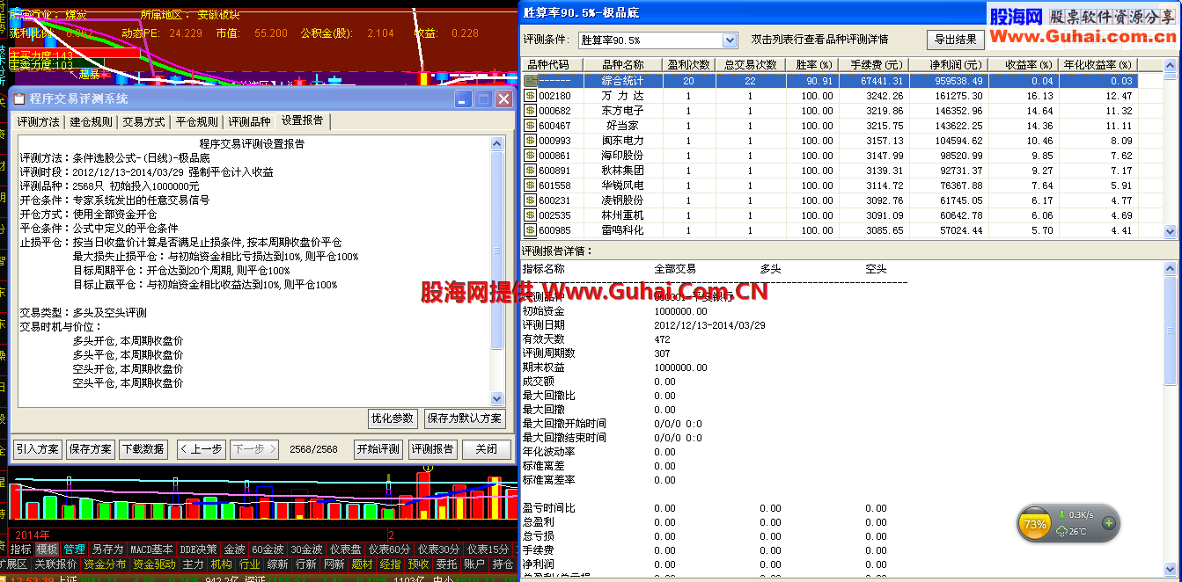Click the settings report scrollbar down arrow
The image size is (1182, 582).
tap(498, 400)
